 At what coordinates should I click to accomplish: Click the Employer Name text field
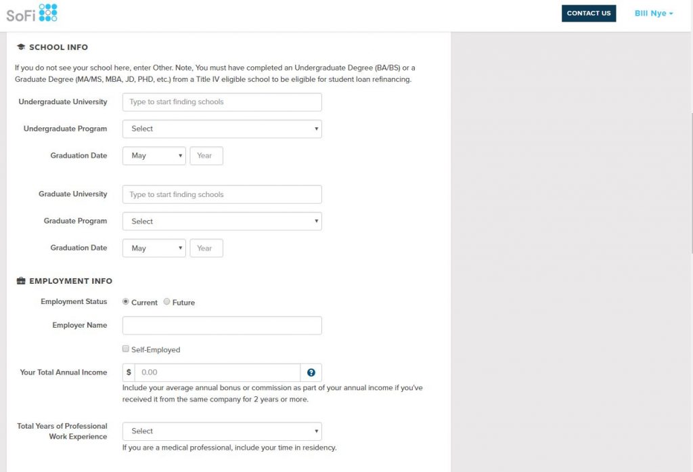222,326
